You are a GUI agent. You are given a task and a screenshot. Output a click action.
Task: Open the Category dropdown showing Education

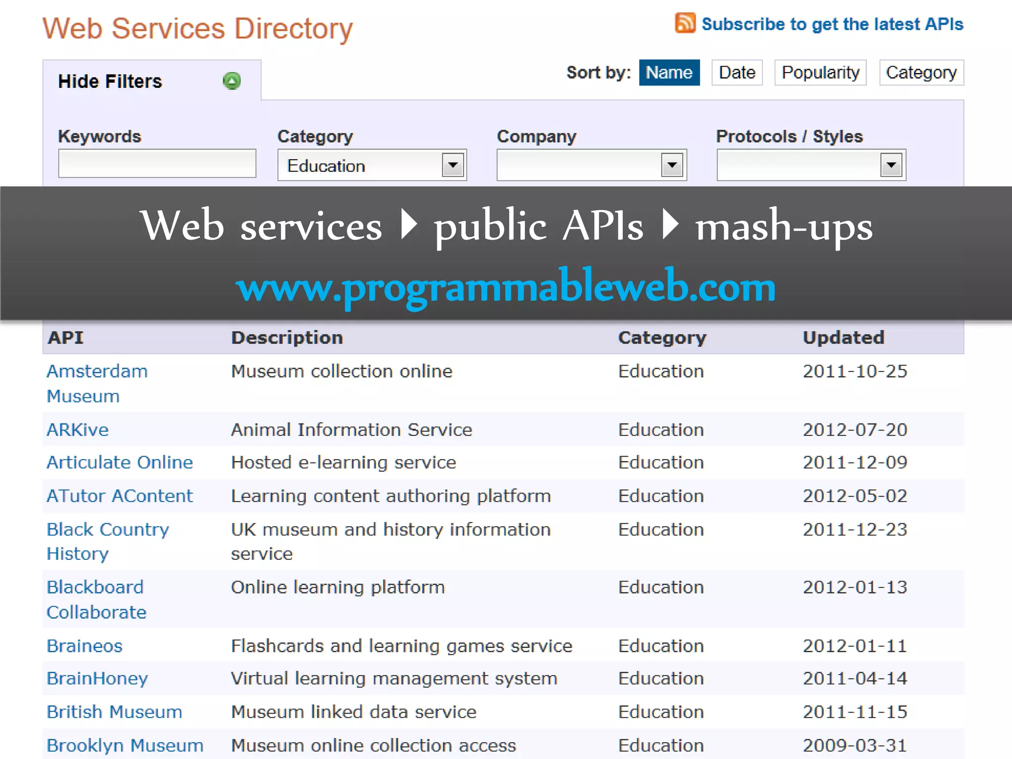(x=372, y=165)
